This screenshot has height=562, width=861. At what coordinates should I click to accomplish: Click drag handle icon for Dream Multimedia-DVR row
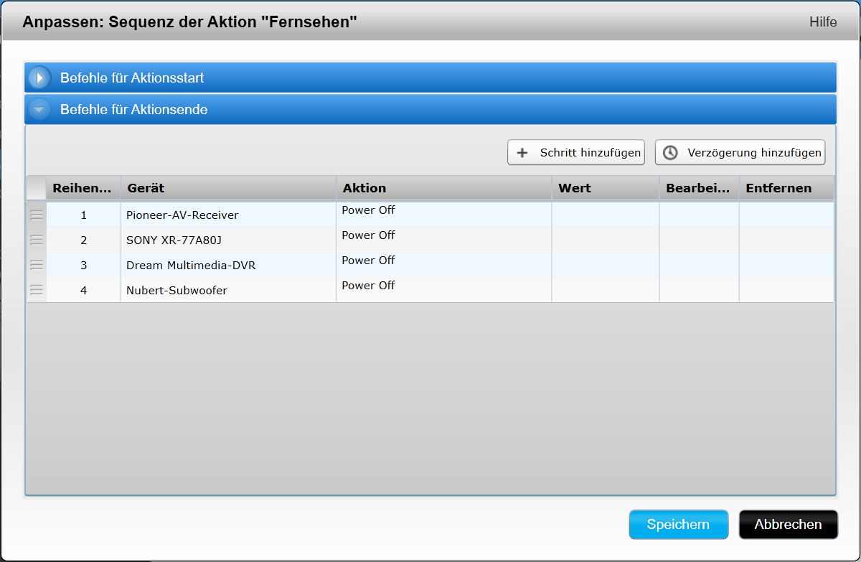tap(37, 265)
